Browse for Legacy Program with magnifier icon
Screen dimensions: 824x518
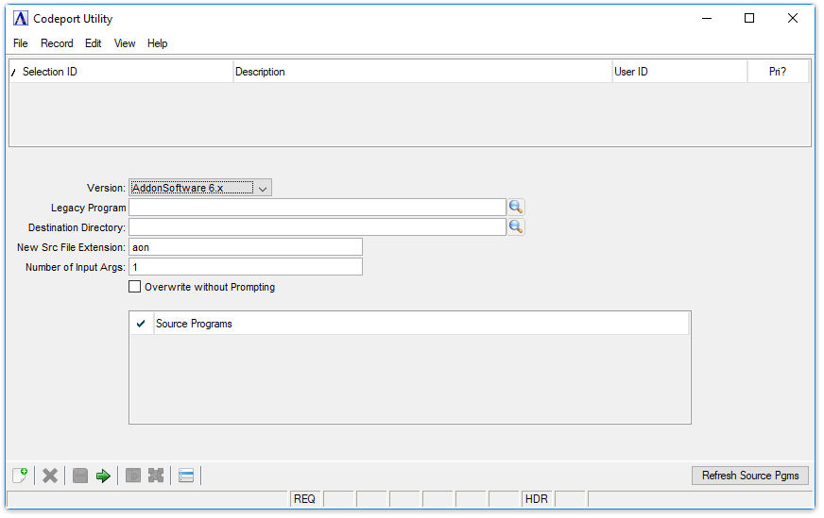pyautogui.click(x=516, y=208)
